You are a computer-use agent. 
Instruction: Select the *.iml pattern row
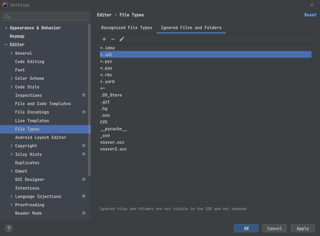(x=206, y=54)
